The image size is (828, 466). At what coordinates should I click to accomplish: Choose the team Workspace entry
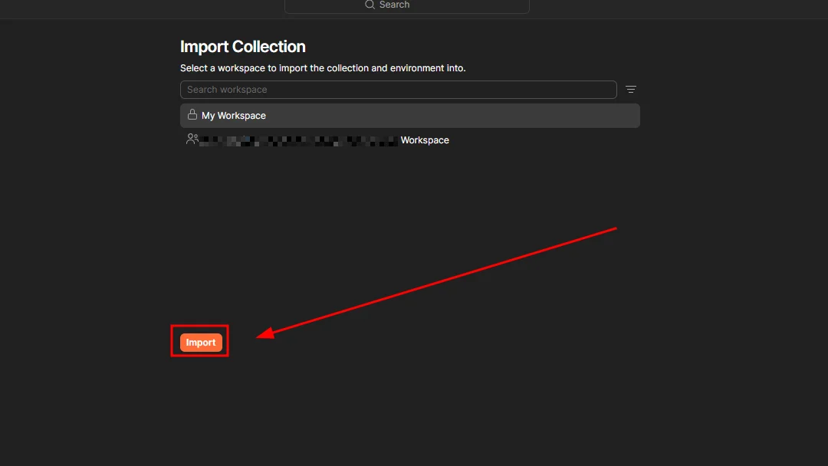[409, 139]
